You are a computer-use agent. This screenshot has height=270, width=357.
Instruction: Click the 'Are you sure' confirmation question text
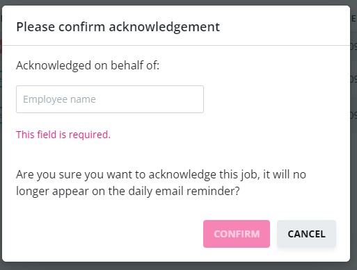pyautogui.click(x=161, y=183)
